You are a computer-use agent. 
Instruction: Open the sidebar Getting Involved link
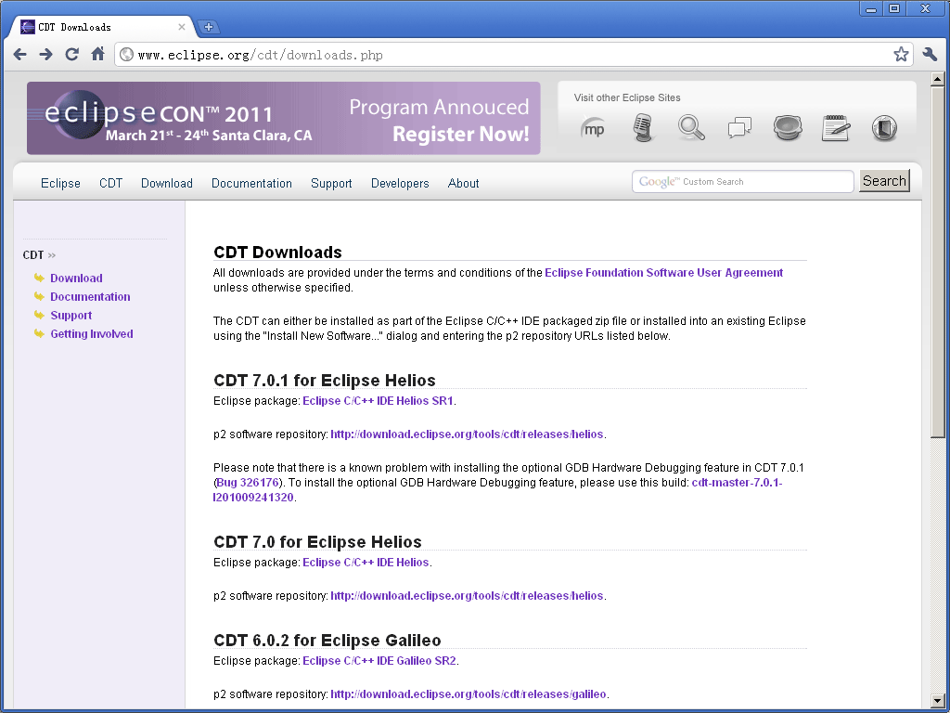(x=92, y=333)
